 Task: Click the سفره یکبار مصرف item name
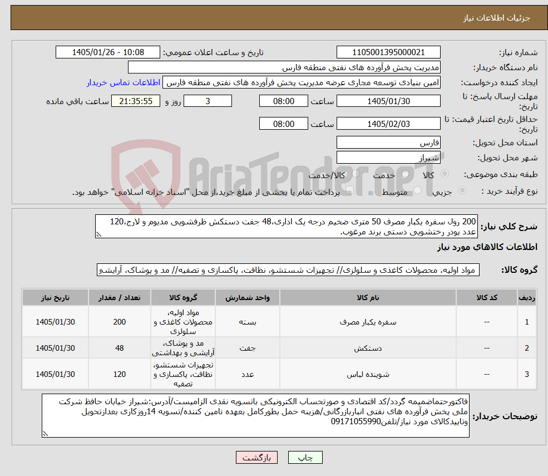(x=368, y=322)
